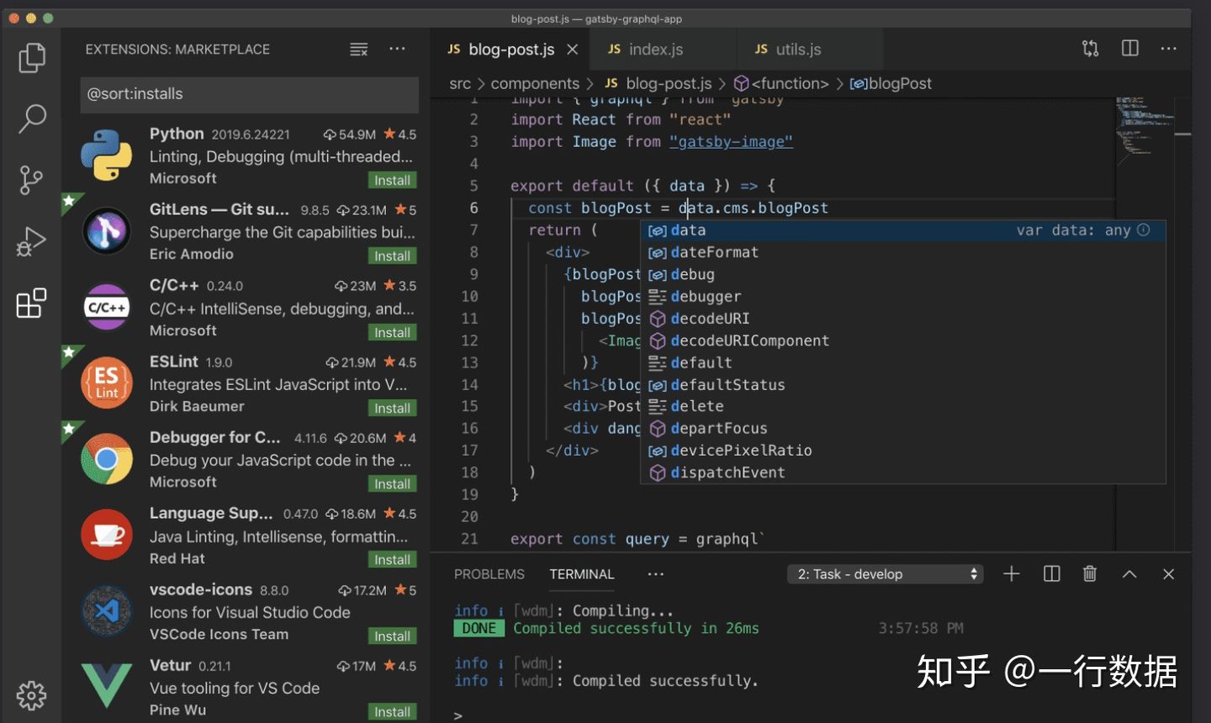Screen dimensions: 1211x723
Task: Expand the <function> breadcrumb segment
Action: click(781, 83)
